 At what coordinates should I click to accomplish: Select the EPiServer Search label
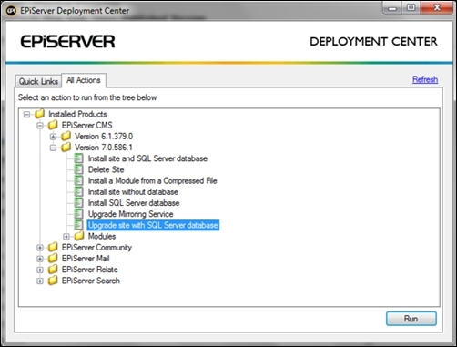pyautogui.click(x=90, y=281)
